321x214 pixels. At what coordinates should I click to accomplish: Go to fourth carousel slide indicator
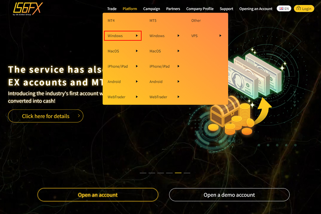coord(169,173)
